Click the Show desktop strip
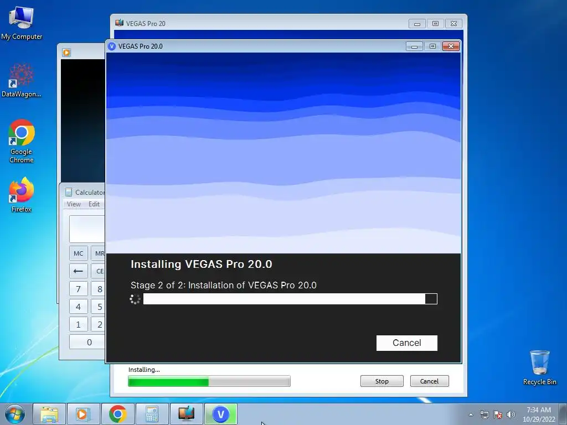Image resolution: width=567 pixels, height=425 pixels. pyautogui.click(x=563, y=414)
